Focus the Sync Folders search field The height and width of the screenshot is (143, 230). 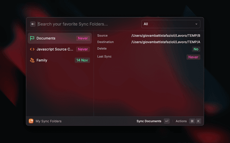pyautogui.click(x=86, y=24)
